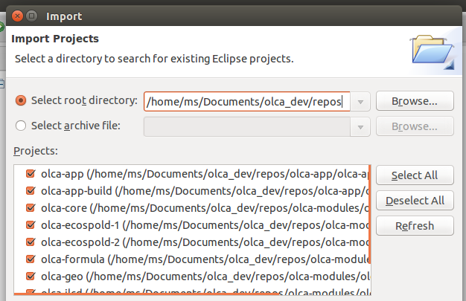
Task: Click the Refresh button
Action: point(415,226)
